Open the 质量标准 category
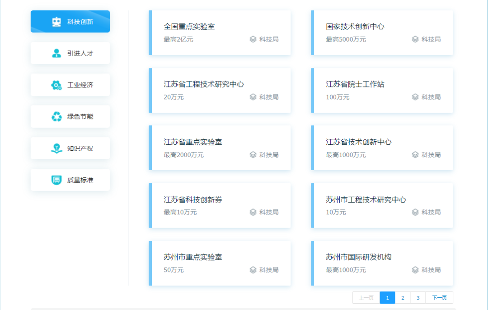Viewport: 488px width, 310px height. pos(70,180)
